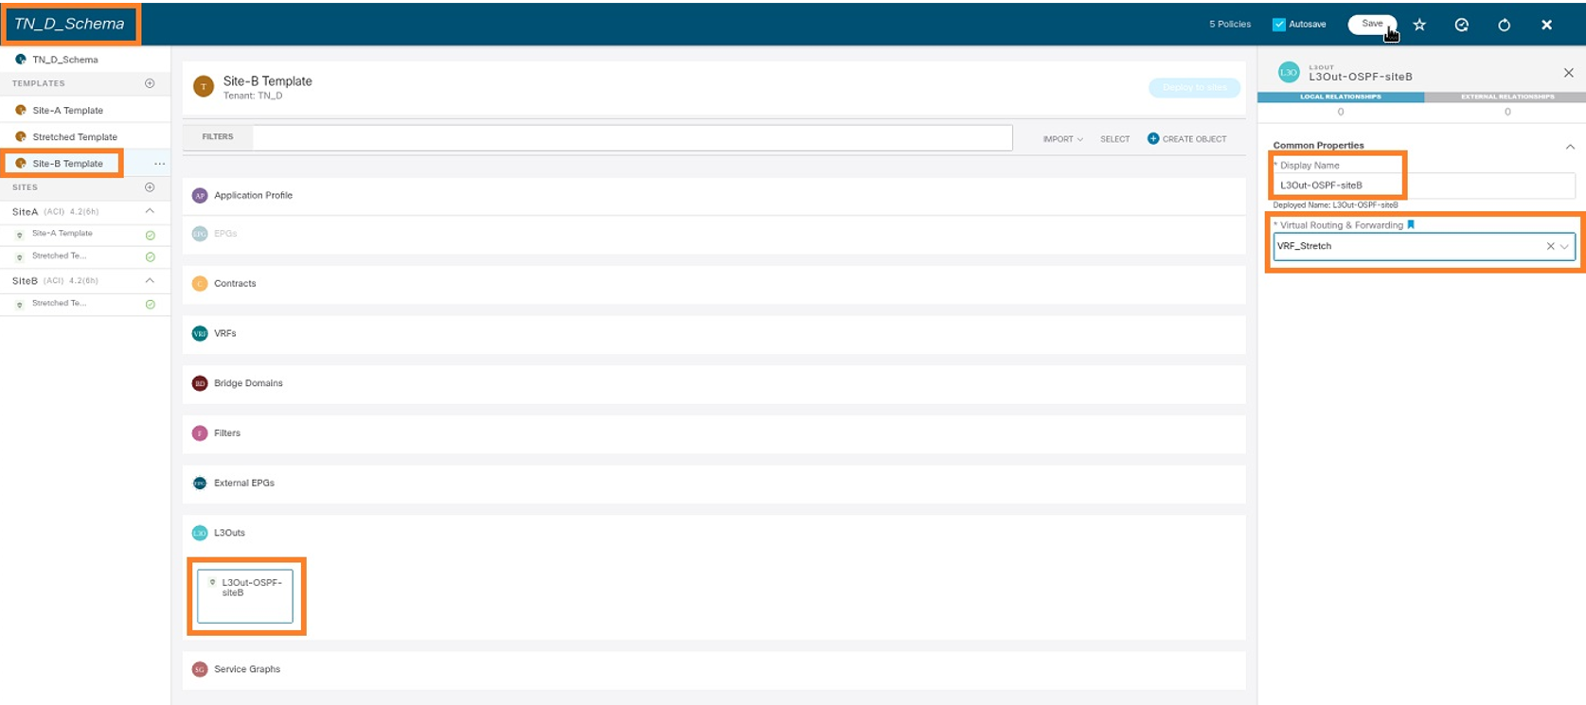Open the Site-B Template ellipsis menu
Screen dimensions: 1586x705
(x=159, y=164)
